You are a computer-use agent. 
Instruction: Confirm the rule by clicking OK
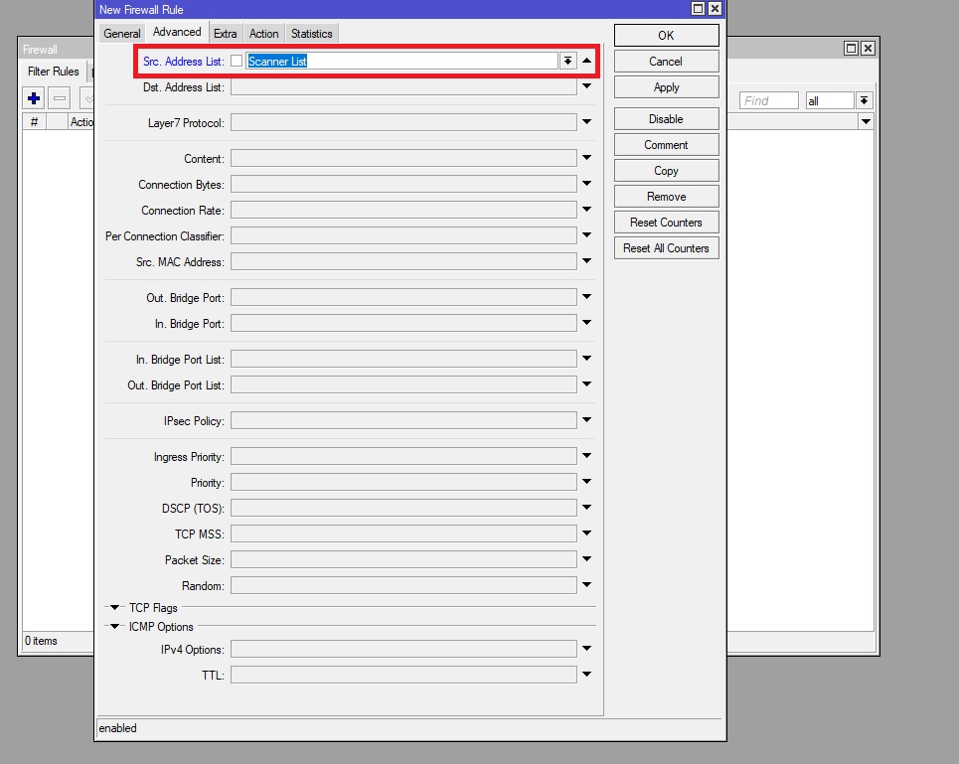[665, 35]
